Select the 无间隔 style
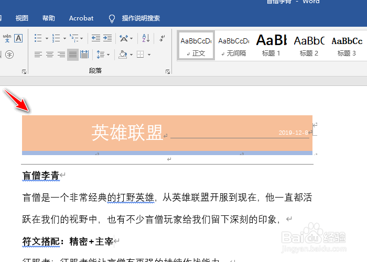Image resolution: width=367 pixels, height=262 pixels. [x=234, y=46]
